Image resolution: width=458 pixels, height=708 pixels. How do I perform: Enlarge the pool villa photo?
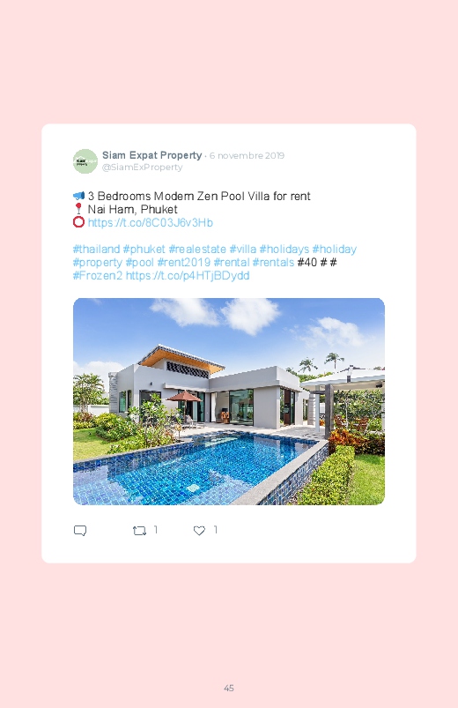pyautogui.click(x=229, y=401)
